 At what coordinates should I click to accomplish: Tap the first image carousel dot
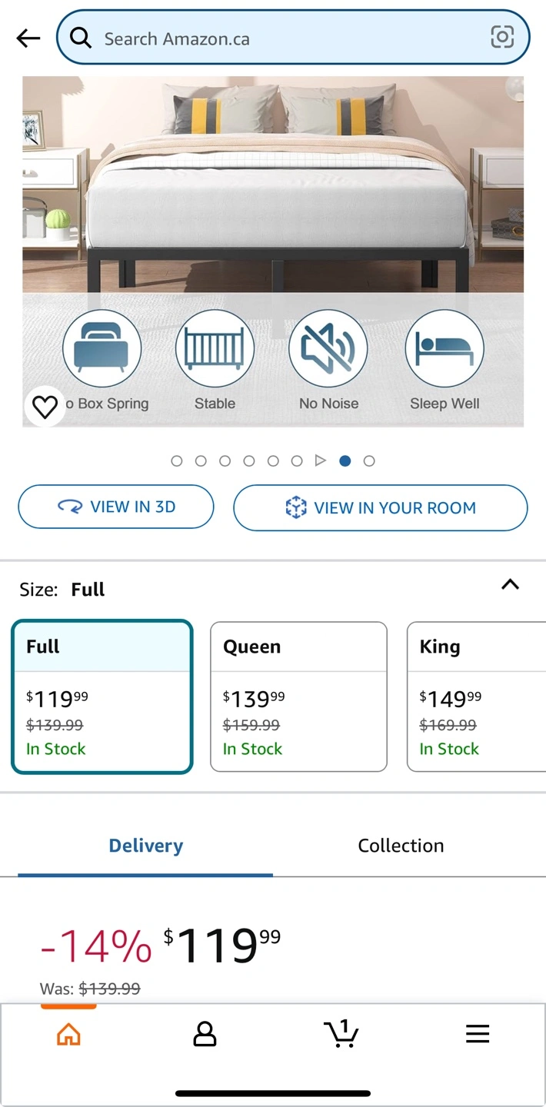point(177,461)
